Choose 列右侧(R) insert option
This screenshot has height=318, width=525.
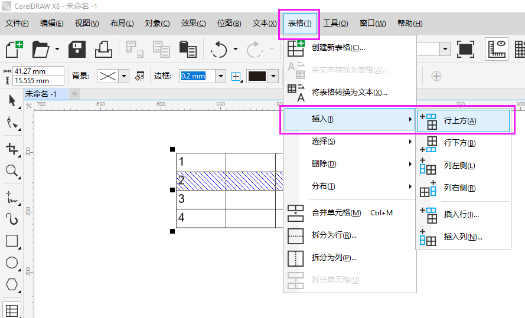(463, 188)
